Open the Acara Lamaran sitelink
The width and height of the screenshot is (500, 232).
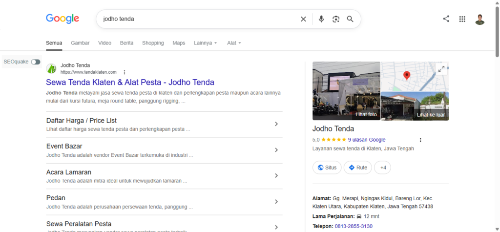[68, 172]
